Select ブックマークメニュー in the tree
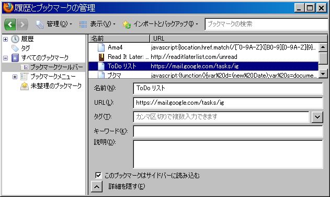330x197 pixels. [53, 77]
